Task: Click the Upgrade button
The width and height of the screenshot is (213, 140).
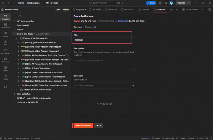Action: 181,3
